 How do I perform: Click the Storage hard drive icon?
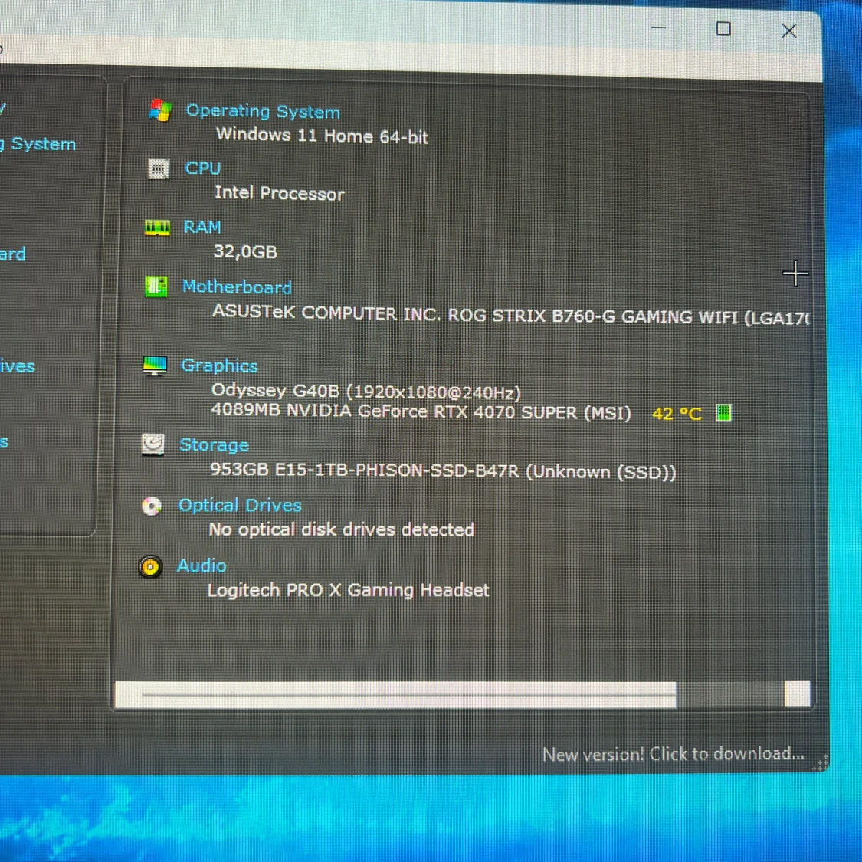point(152,444)
